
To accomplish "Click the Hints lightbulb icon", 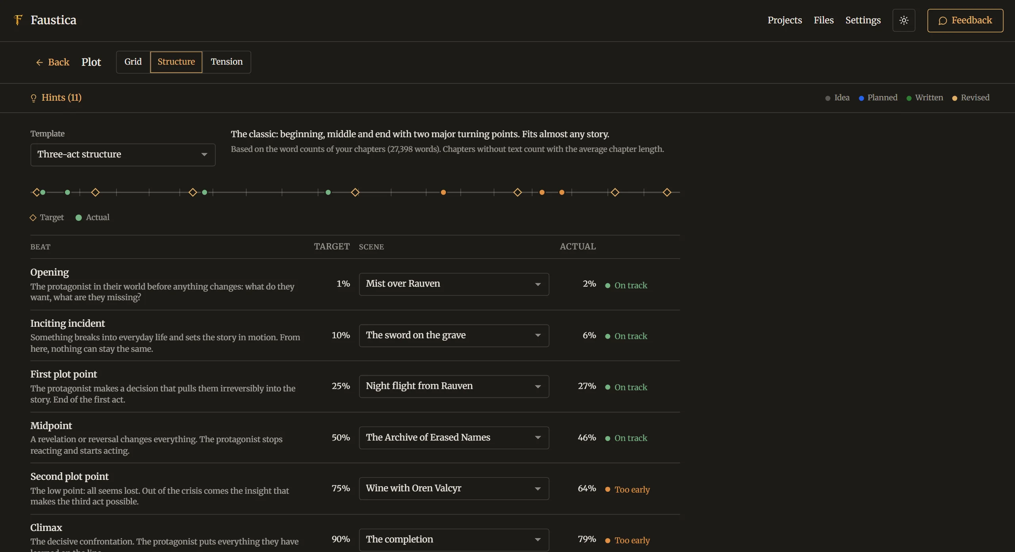I will (x=34, y=98).
